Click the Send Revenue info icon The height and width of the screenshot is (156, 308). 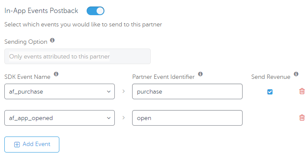[296, 74]
